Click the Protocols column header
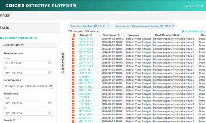This screenshot has width=206, height=123. point(133,35)
